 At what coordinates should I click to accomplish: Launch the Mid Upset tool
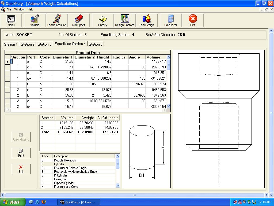pyautogui.click(x=78, y=20)
